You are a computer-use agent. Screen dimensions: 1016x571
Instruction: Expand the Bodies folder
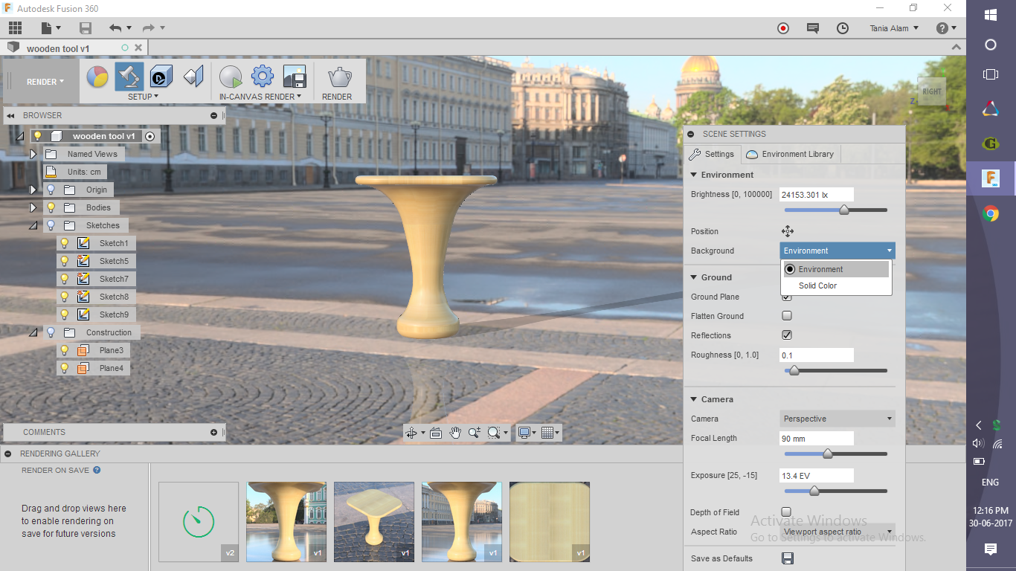pos(33,207)
